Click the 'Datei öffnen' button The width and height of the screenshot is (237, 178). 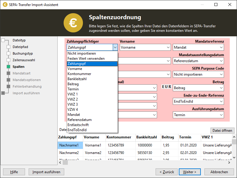tap(222, 131)
